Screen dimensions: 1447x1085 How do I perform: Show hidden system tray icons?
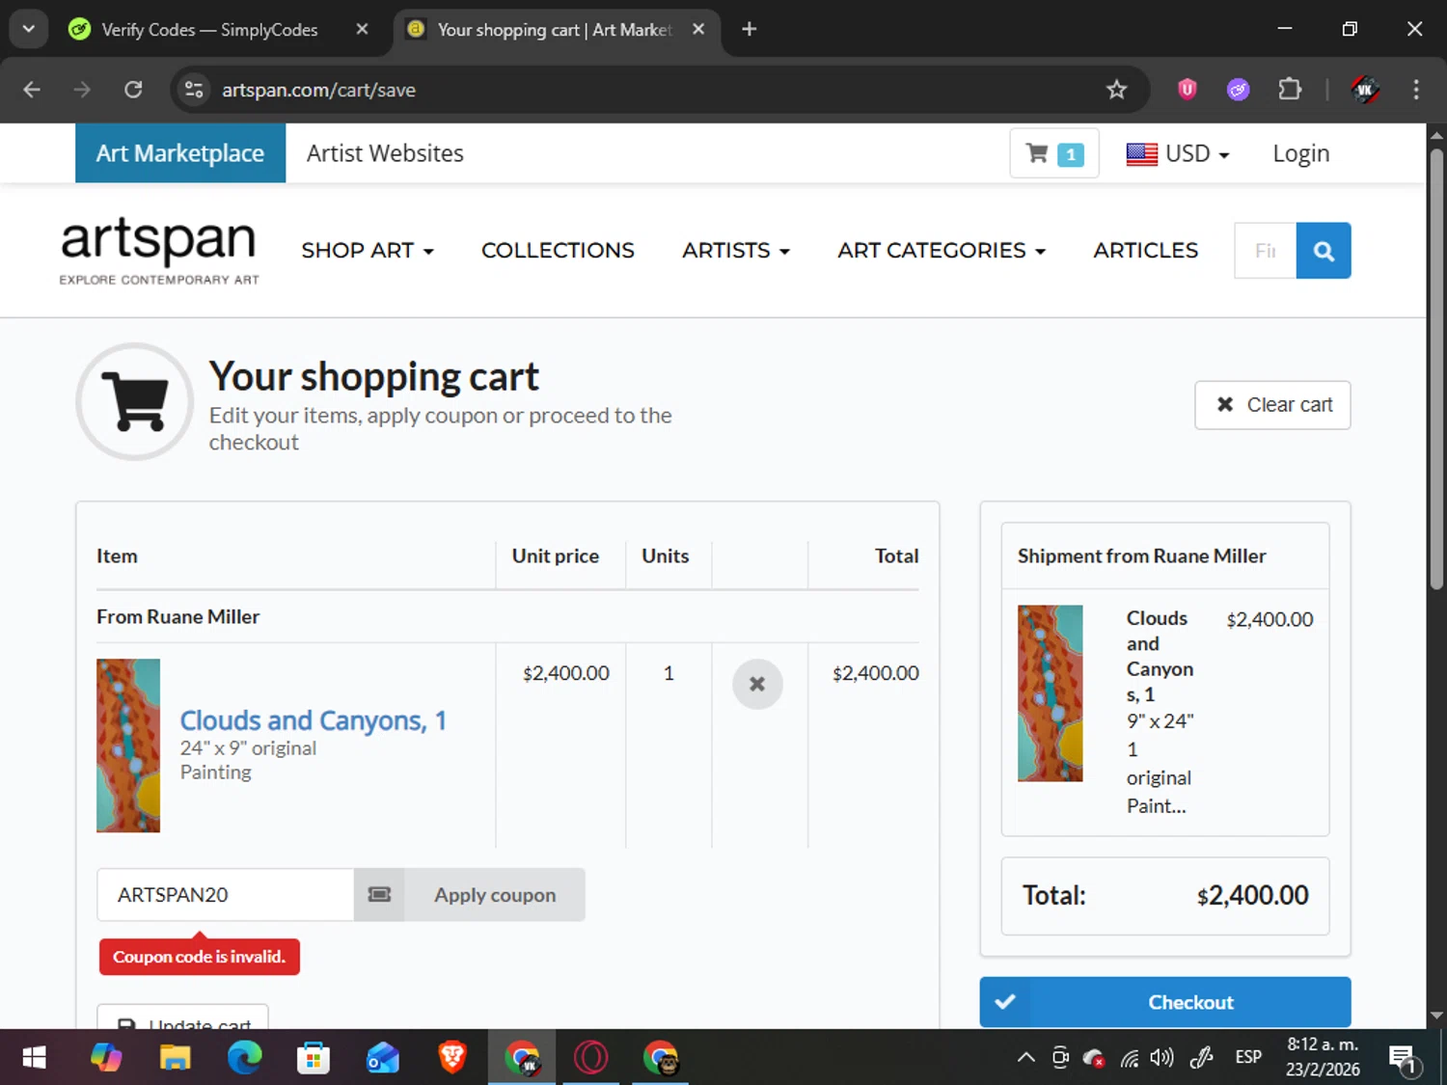[1026, 1058]
